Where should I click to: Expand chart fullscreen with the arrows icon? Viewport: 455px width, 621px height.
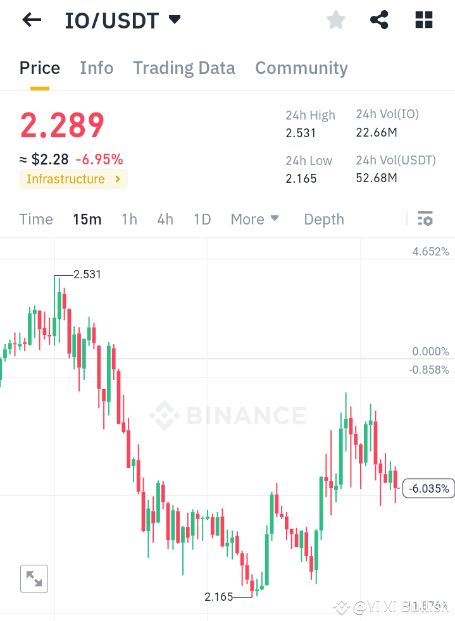click(34, 579)
